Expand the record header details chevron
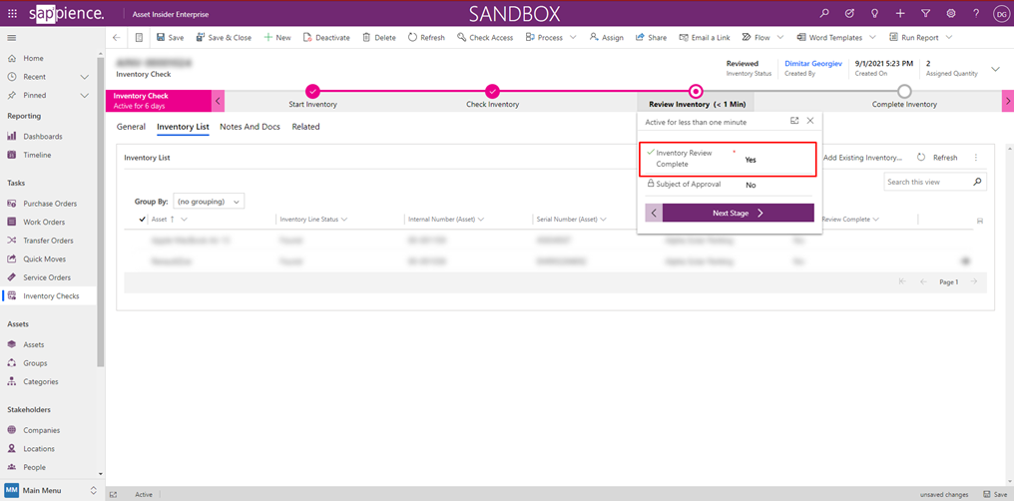 (994, 69)
